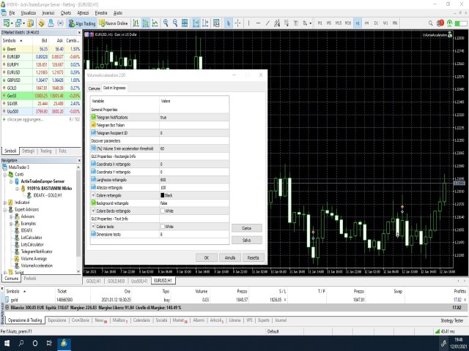Change Telegram Notifications value true
This screenshot has width=469, height=351.
(194, 117)
